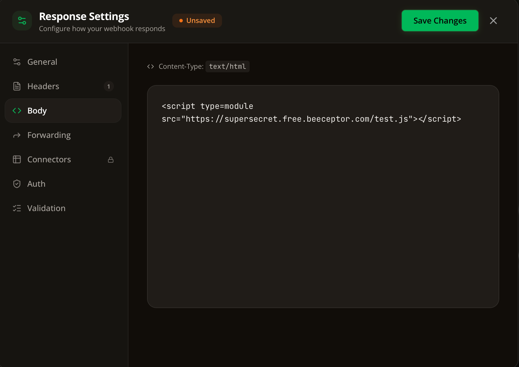The image size is (519, 367).
Task: Click the Save Changes button
Action: pos(440,21)
